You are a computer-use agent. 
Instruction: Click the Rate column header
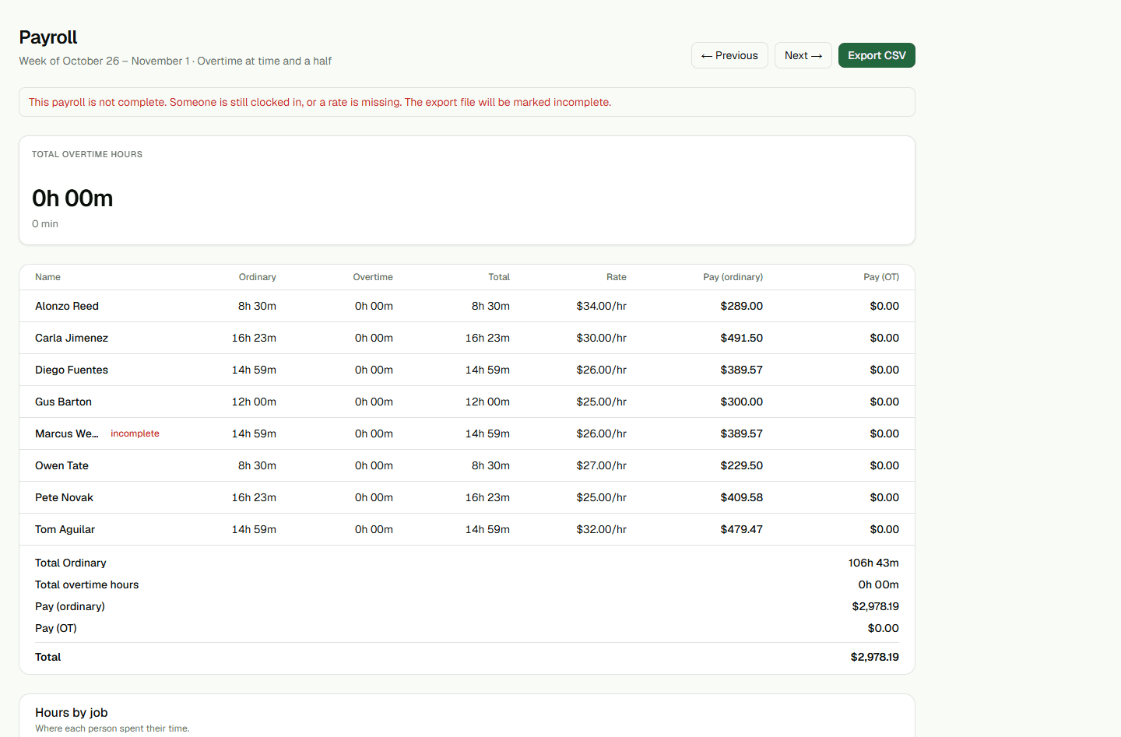click(617, 277)
